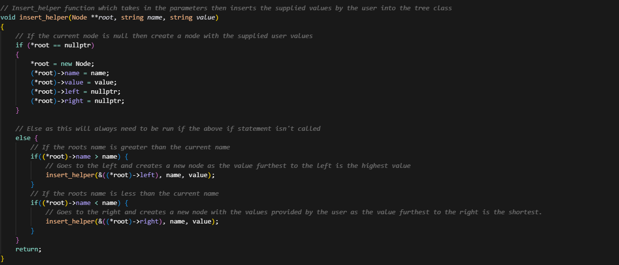Click the new keyword before Node
The width and height of the screenshot is (619, 265).
66,64
